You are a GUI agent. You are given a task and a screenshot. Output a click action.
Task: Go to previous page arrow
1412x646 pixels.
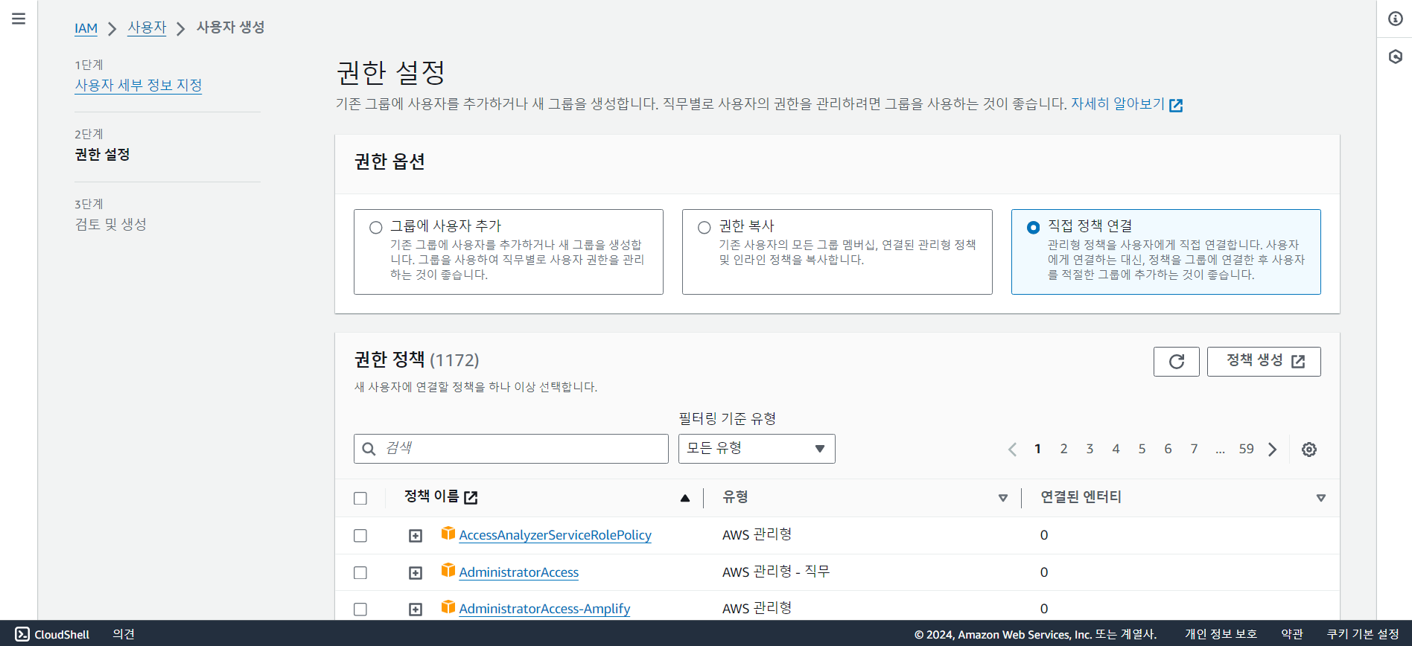click(1012, 450)
